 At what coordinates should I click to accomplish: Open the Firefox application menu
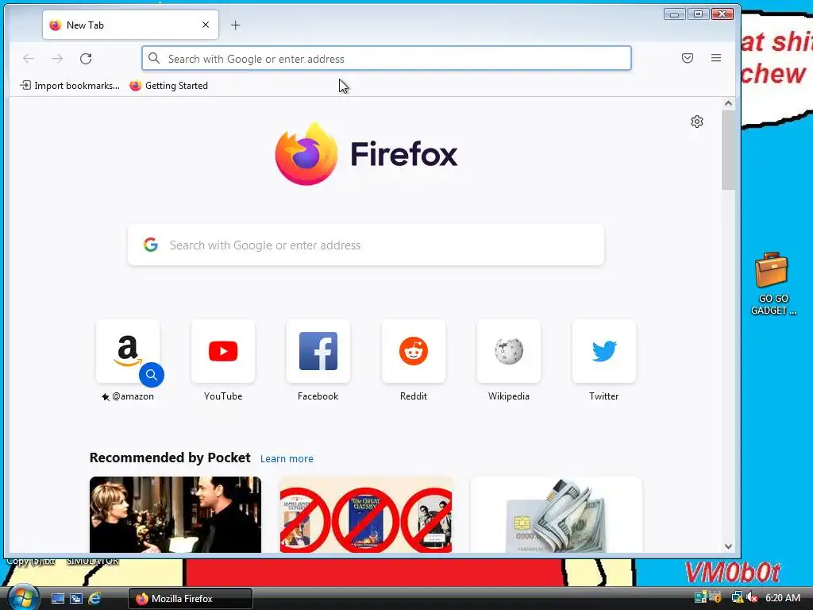click(x=716, y=58)
